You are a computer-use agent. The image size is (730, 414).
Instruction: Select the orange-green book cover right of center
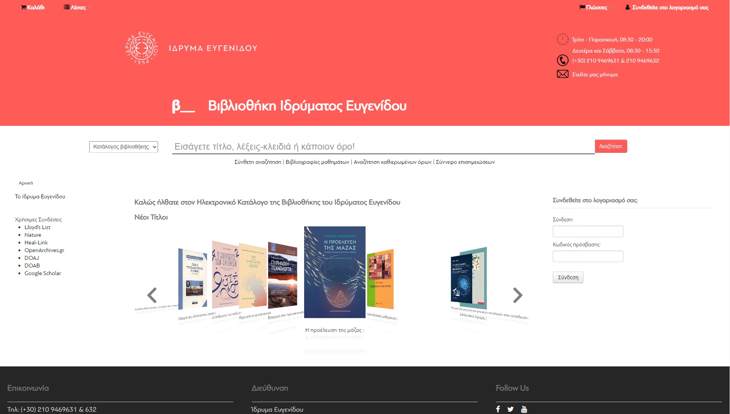click(x=380, y=279)
